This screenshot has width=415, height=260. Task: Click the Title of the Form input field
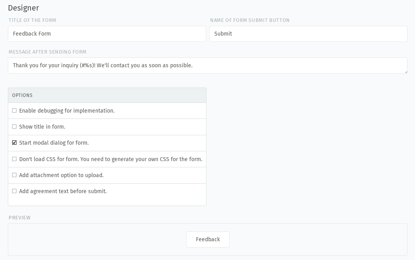coord(107,34)
